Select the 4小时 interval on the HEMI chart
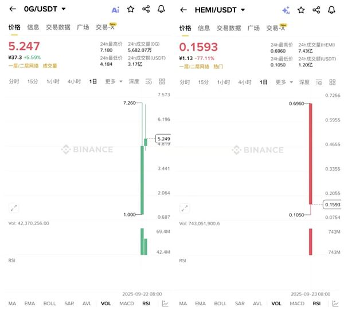Image resolution: width=344 pixels, height=311 pixels. (245, 82)
